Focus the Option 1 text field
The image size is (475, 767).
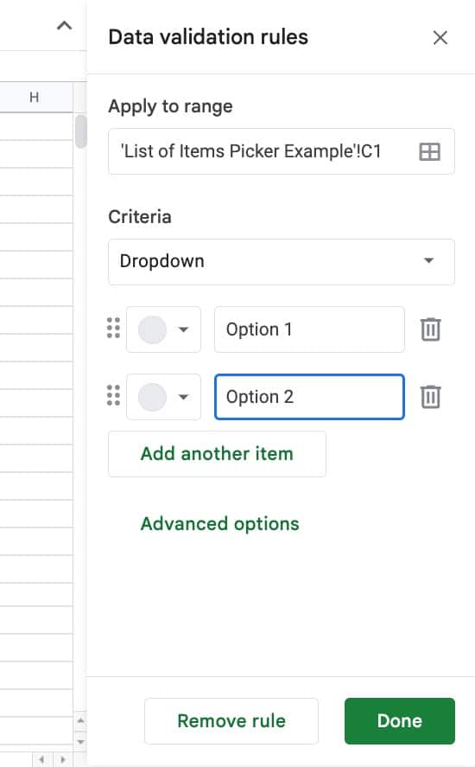309,329
